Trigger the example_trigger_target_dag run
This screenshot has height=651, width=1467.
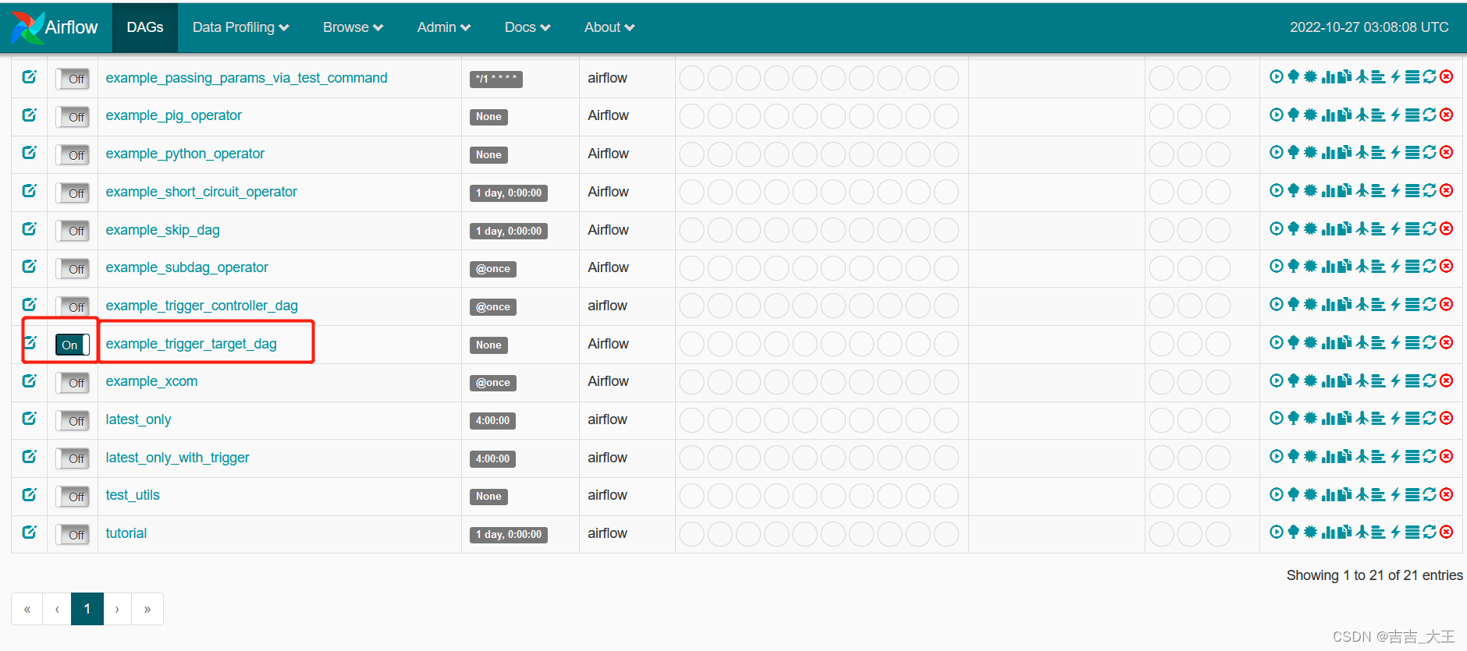pos(1277,342)
